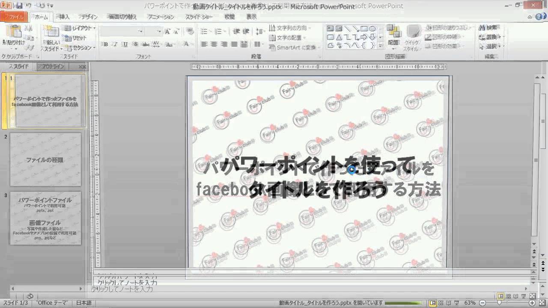Open Align Text (文字の配置) menu
Screen dimensions: 548x308
click(x=288, y=38)
